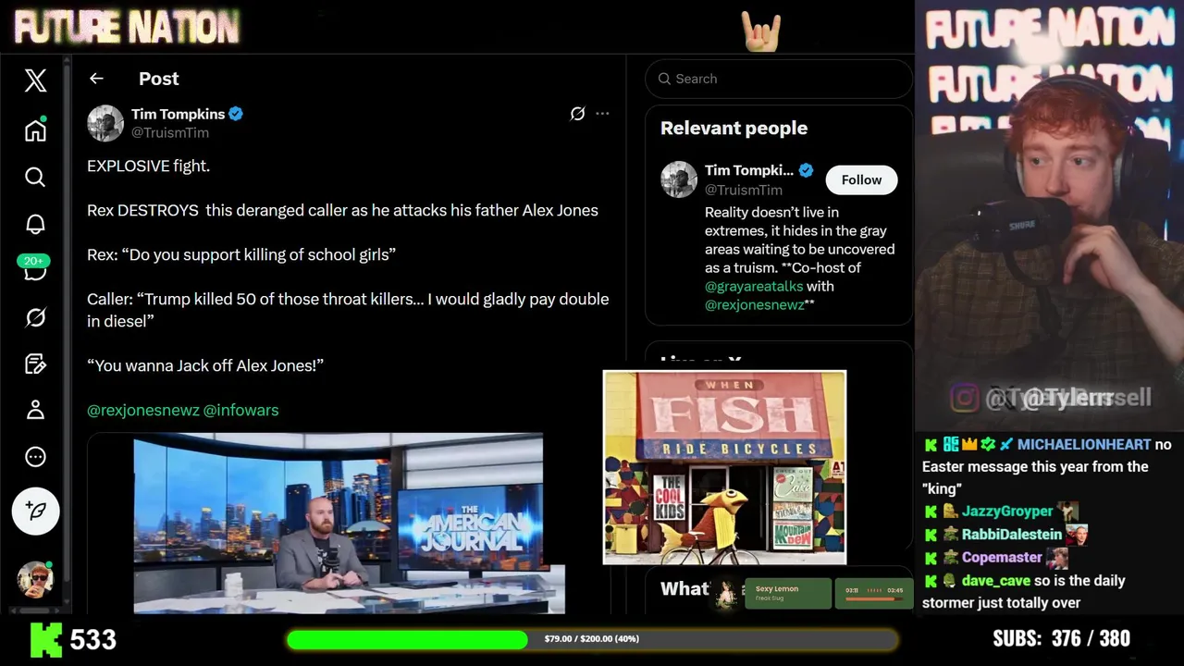Image resolution: width=1184 pixels, height=666 pixels.
Task: Open @rexjonesnewz link in the bio
Action: pos(755,304)
